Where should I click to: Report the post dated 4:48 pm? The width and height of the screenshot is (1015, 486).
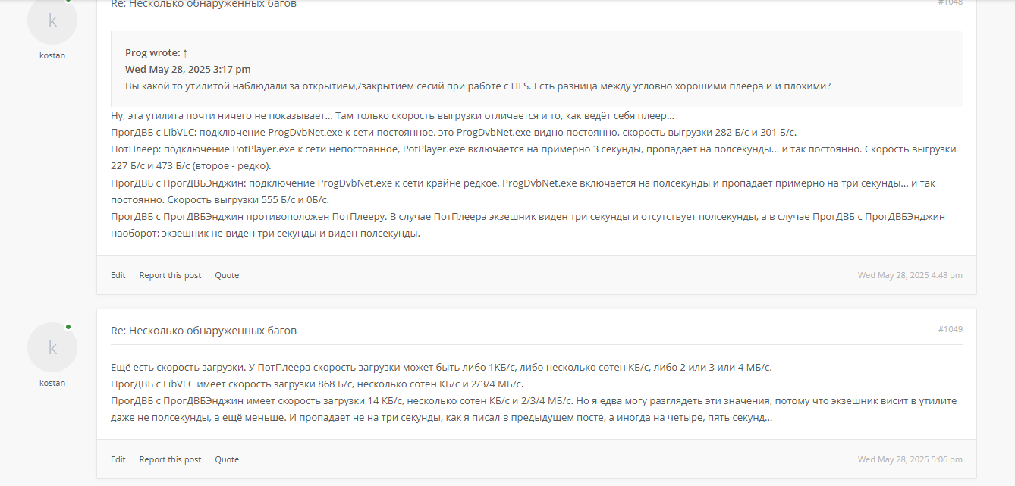(170, 275)
